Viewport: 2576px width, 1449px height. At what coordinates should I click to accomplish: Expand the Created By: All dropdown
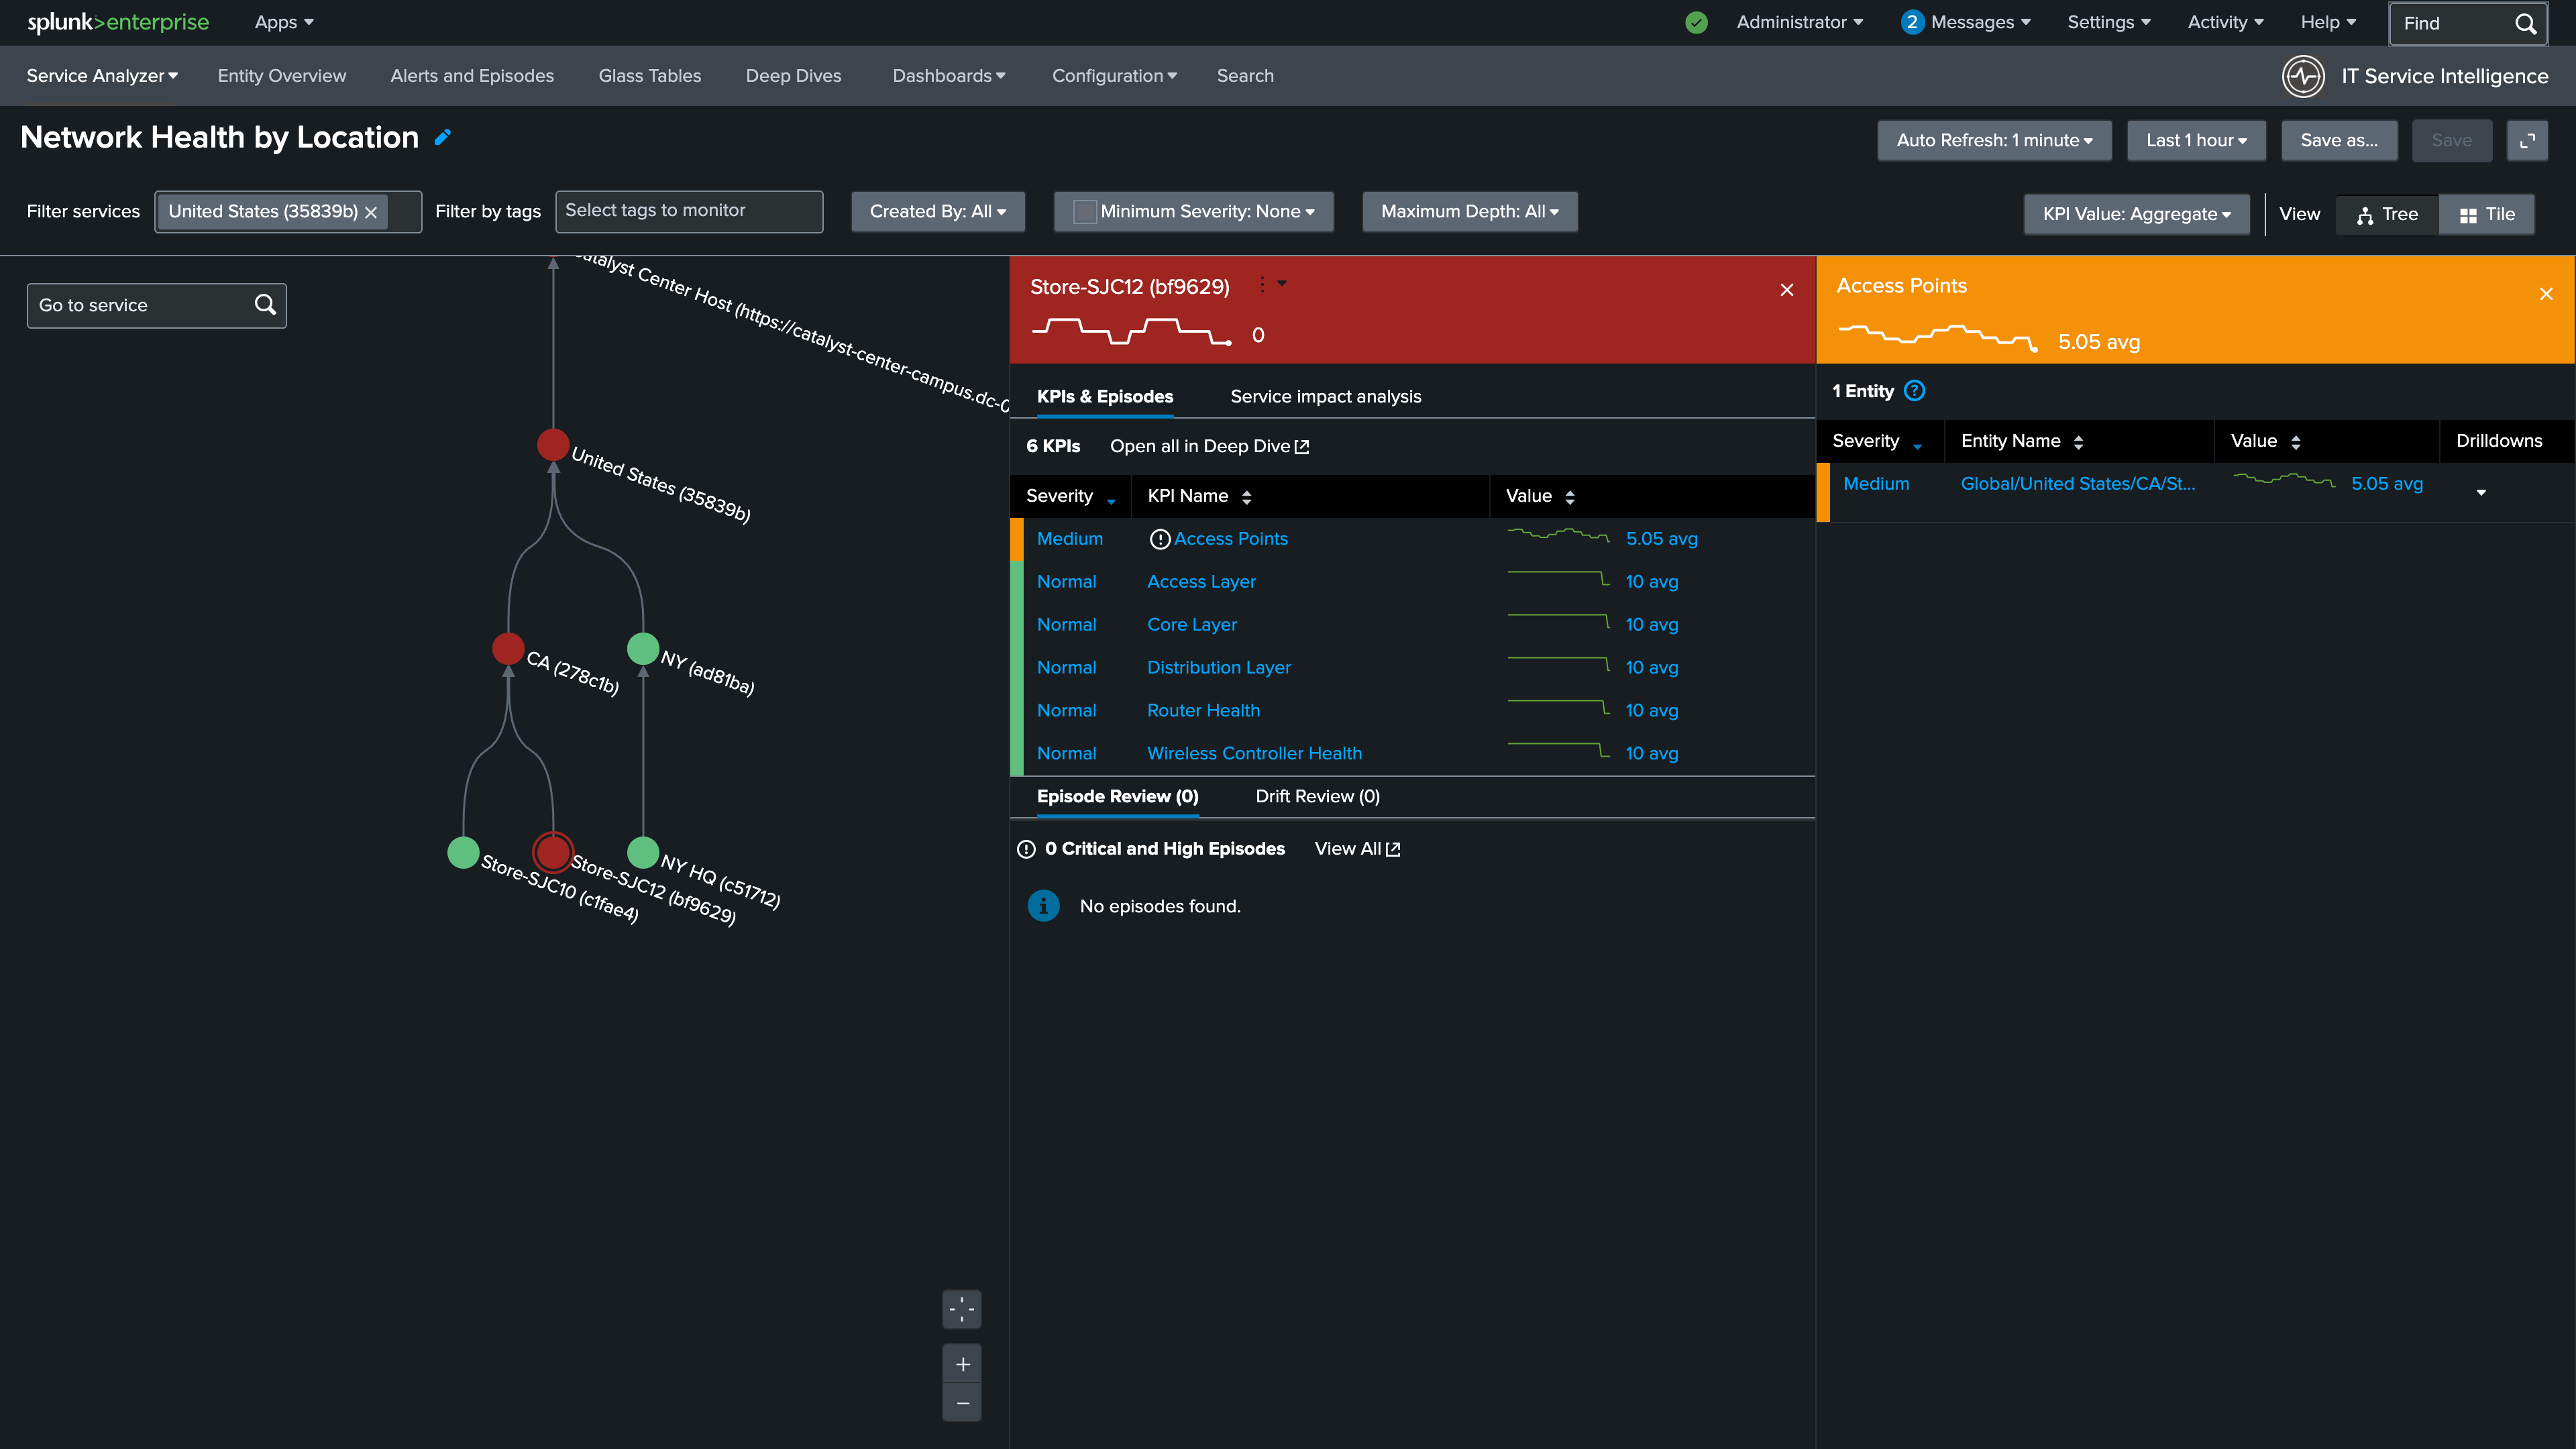938,212
